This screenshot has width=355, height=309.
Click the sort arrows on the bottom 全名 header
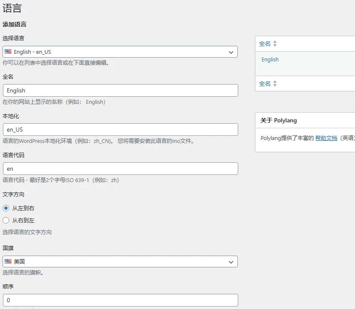point(274,83)
